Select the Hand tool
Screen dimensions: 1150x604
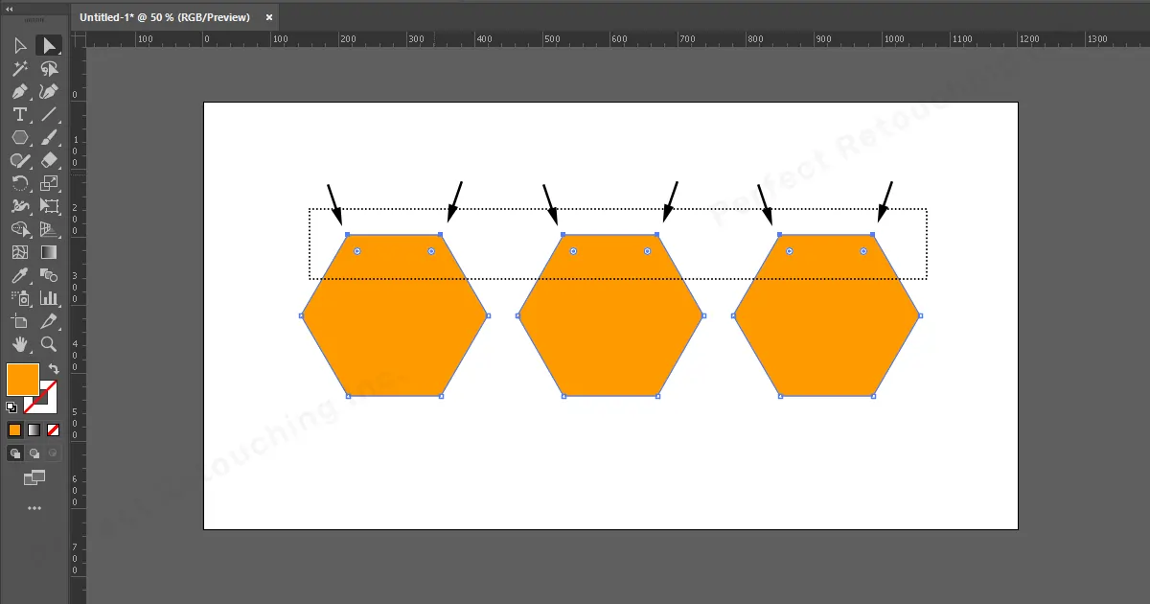point(21,344)
